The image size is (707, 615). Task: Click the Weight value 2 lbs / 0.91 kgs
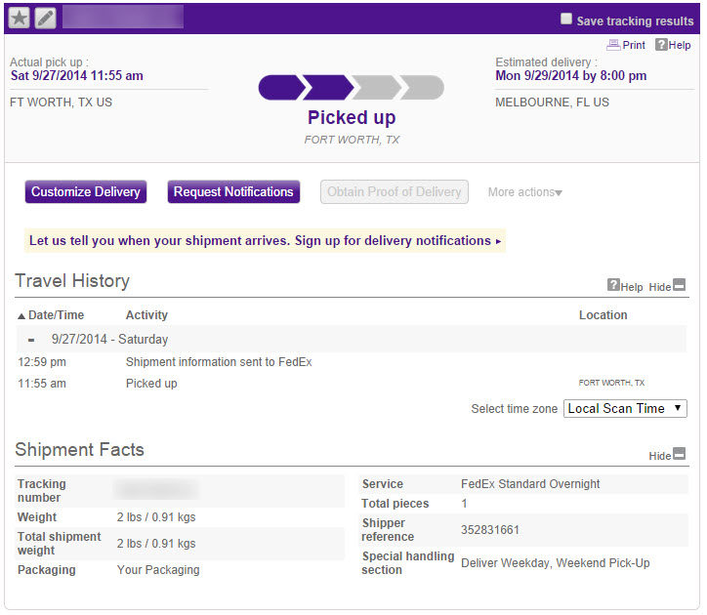156,517
